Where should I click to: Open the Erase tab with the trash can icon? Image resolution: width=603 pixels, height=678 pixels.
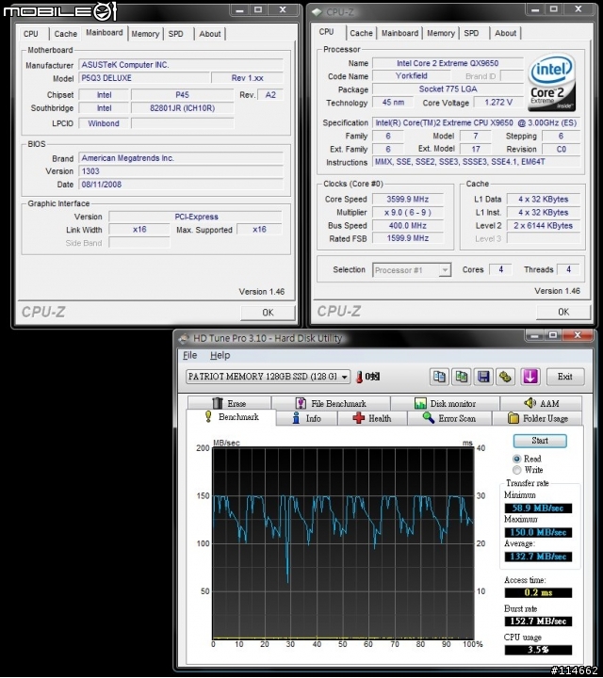click(229, 403)
